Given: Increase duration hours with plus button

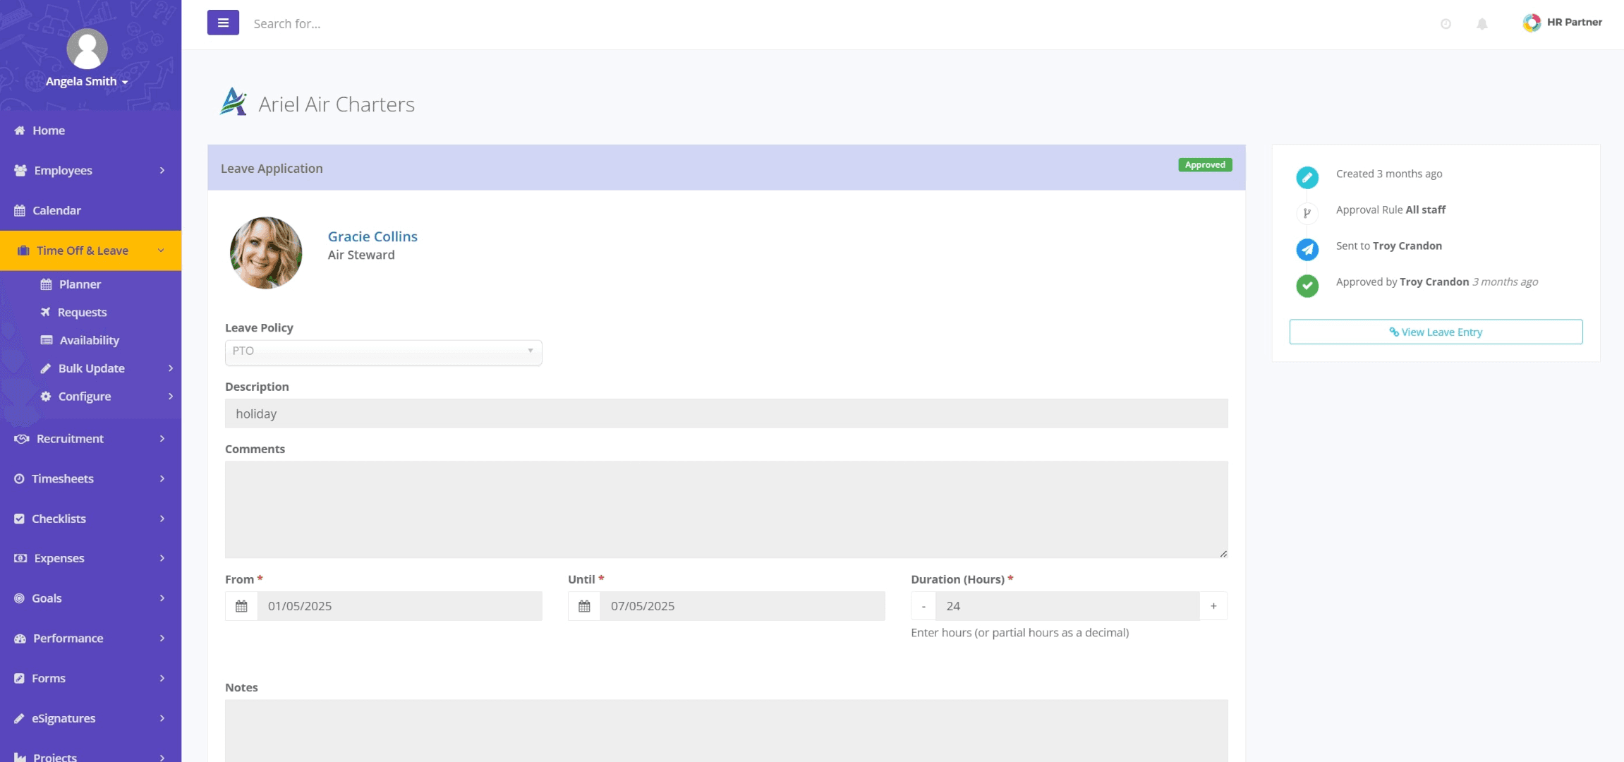Looking at the screenshot, I should [1213, 606].
